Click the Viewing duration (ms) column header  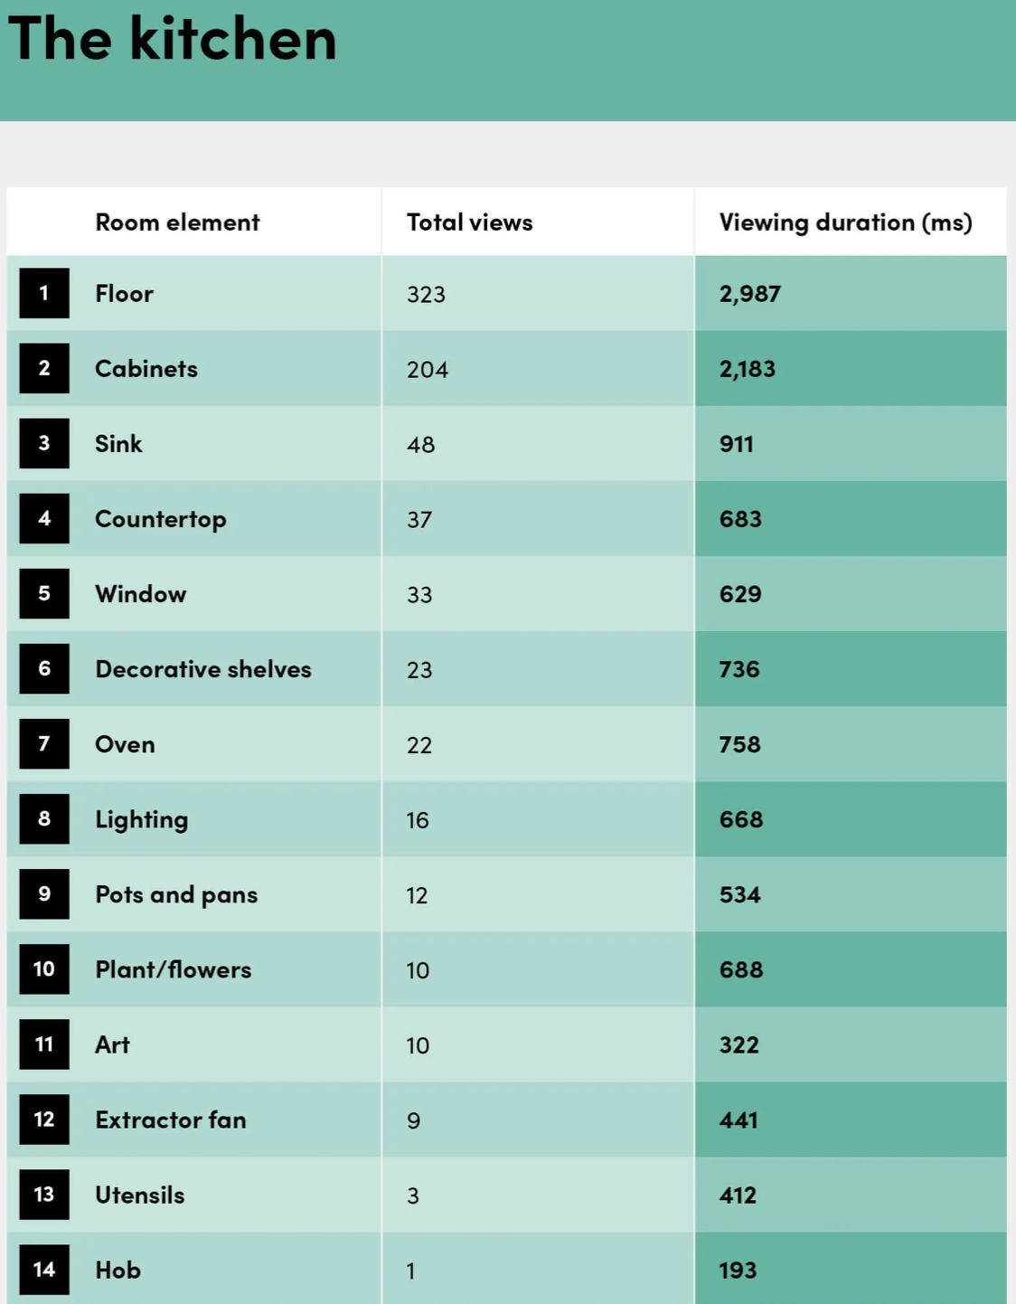pyautogui.click(x=845, y=222)
